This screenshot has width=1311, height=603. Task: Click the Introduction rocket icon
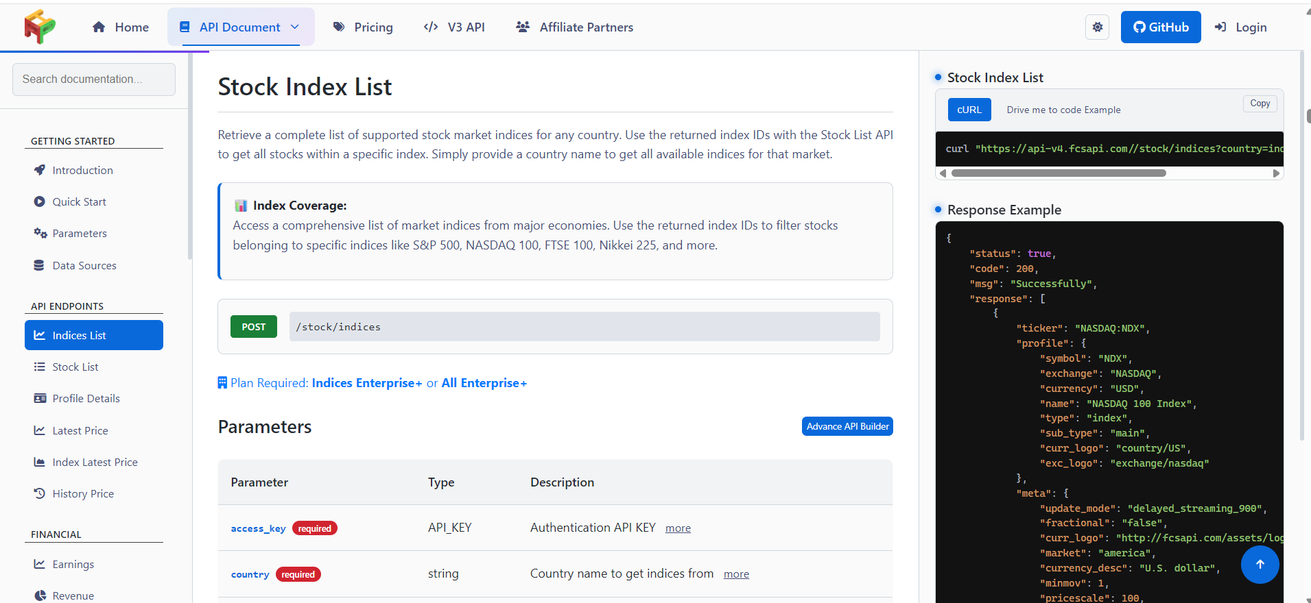40,170
